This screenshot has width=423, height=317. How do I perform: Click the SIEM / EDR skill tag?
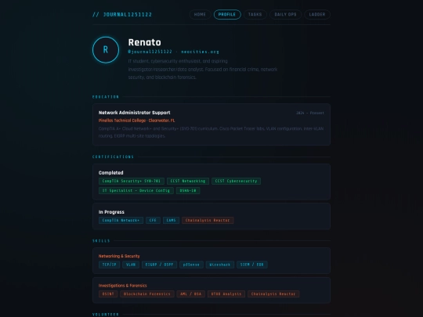click(x=252, y=265)
